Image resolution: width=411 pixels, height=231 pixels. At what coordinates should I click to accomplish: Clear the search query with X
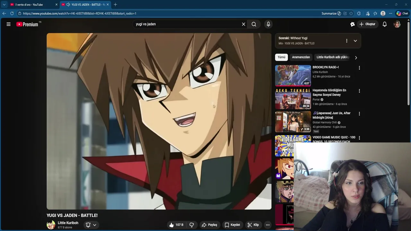point(243,24)
